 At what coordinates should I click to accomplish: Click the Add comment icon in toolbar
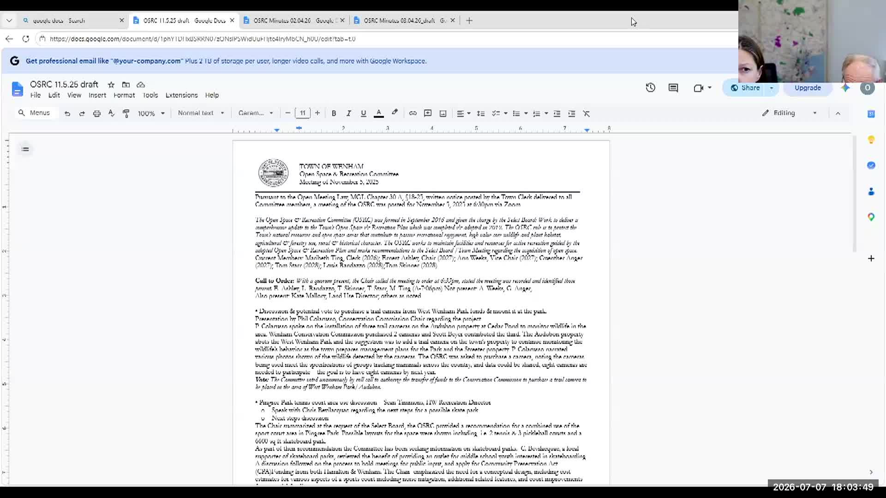point(428,113)
